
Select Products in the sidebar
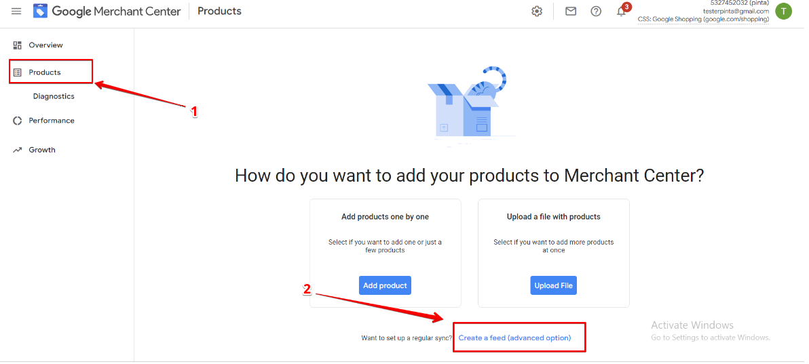(x=45, y=72)
